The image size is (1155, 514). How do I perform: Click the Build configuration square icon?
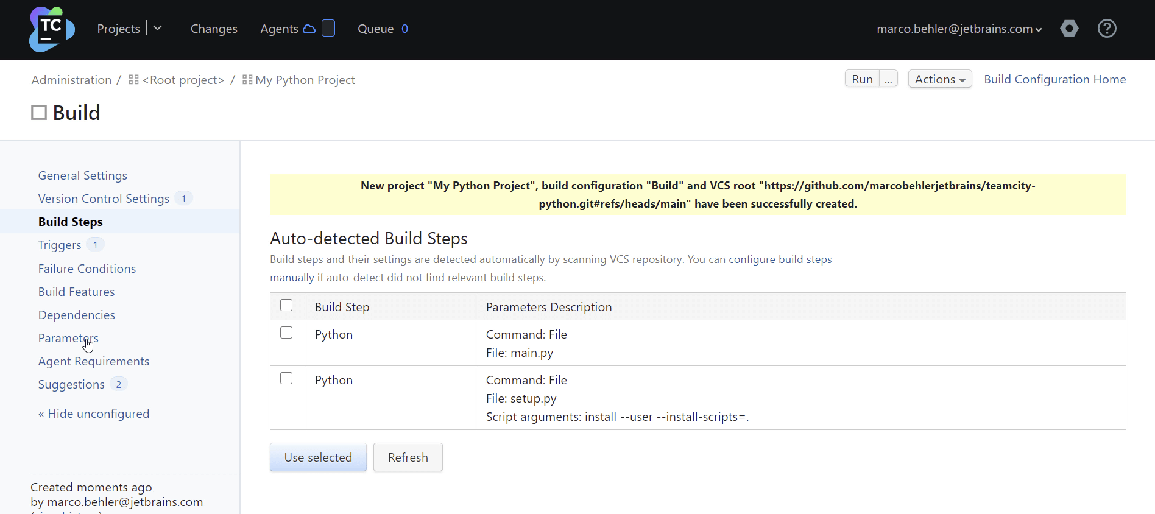(x=39, y=113)
